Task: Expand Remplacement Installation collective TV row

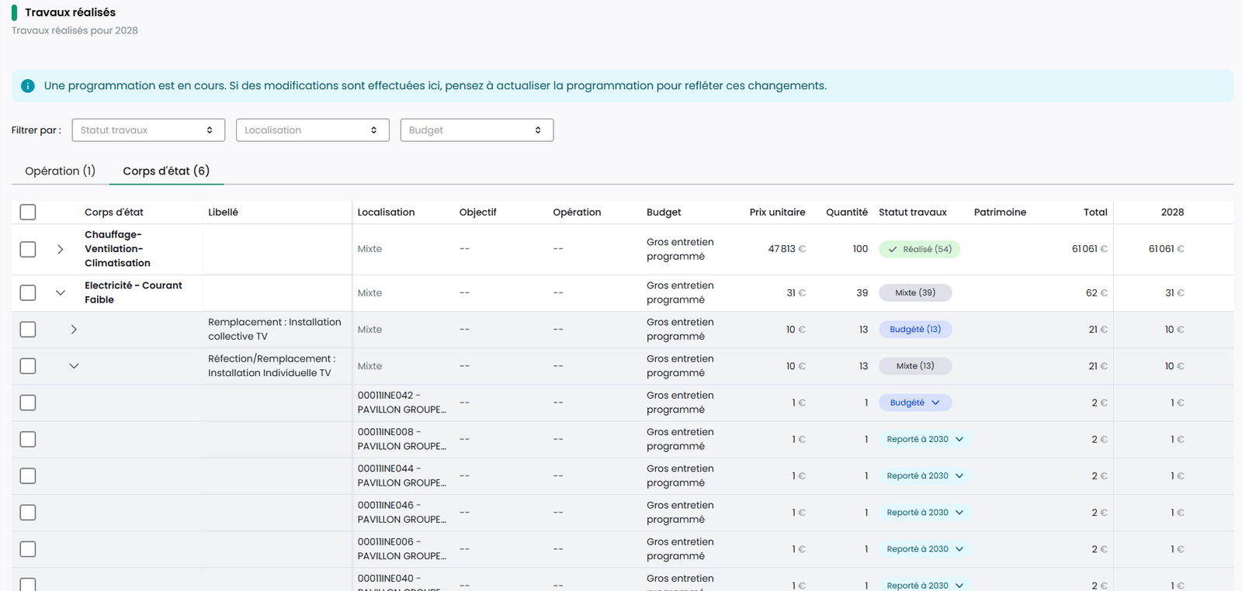Action: click(74, 329)
